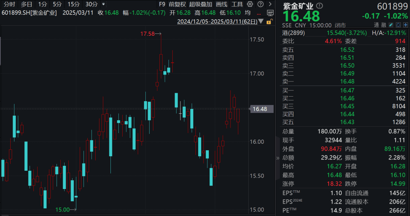Click 内盘 value 89.16万
The image size is (410, 216).
pyautogui.click(x=395, y=149)
